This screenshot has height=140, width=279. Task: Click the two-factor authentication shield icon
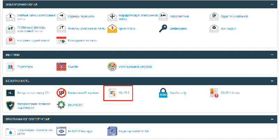[x=10, y=106]
